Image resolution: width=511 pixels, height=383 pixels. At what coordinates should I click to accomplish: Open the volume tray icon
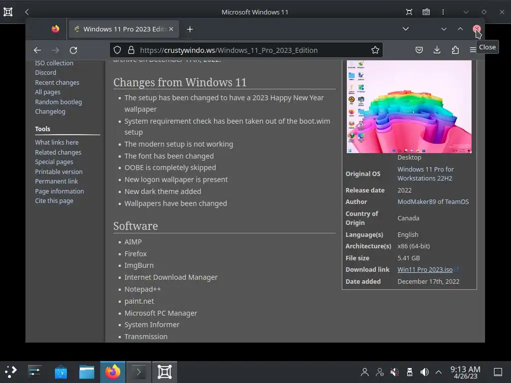click(x=424, y=372)
